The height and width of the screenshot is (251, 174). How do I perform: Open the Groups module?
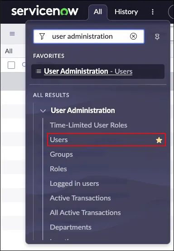(61, 154)
